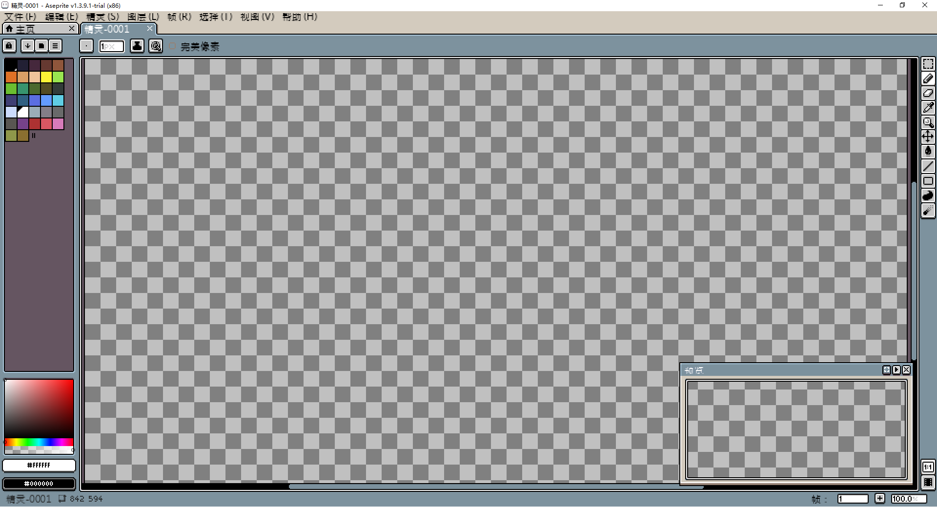The width and height of the screenshot is (937, 507).
Task: Choose the Line tool
Action: pyautogui.click(x=928, y=166)
